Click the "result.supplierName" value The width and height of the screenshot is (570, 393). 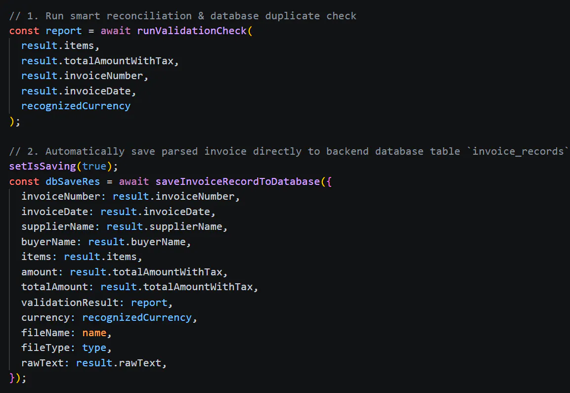(x=164, y=227)
